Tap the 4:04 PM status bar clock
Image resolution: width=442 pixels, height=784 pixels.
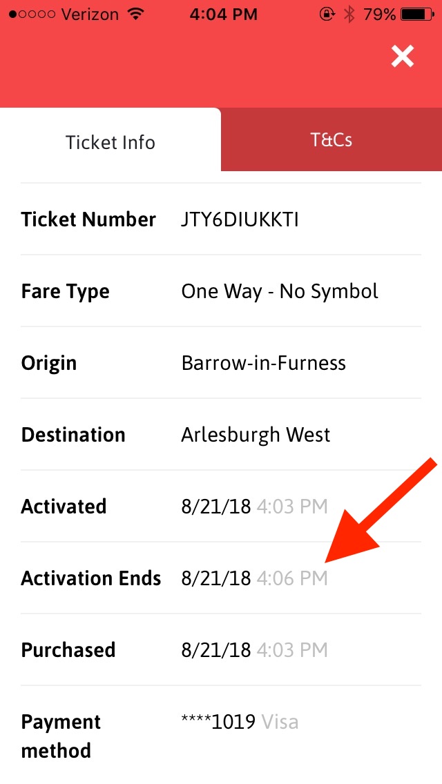point(223,14)
